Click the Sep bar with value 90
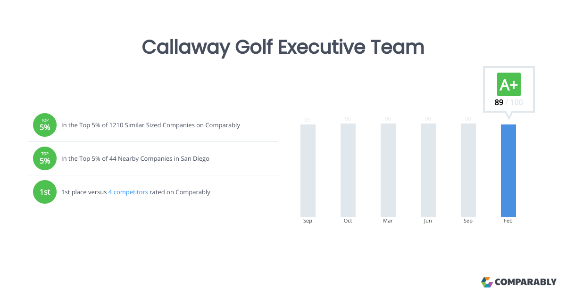566x297 pixels. (x=468, y=170)
